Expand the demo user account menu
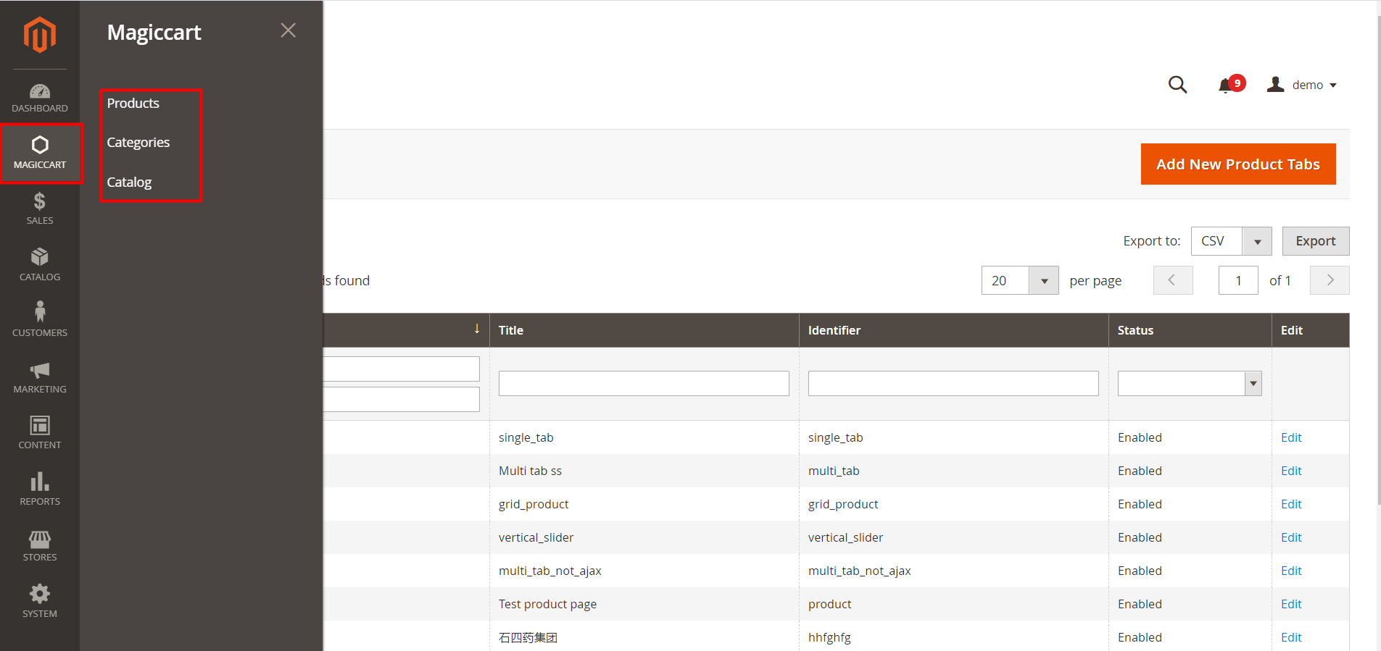 1302,85
